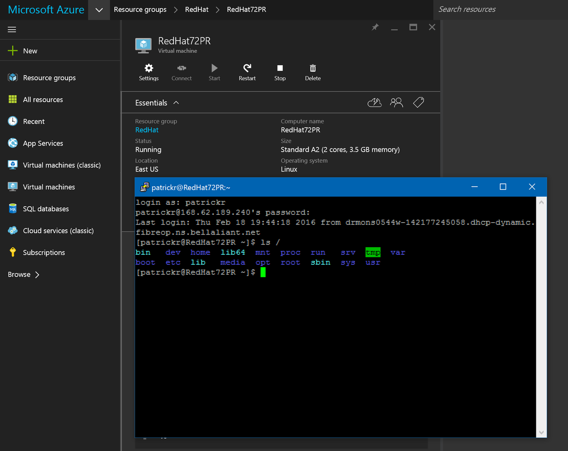Open the Tags icon in Essentials
568x451 pixels.
pos(418,103)
